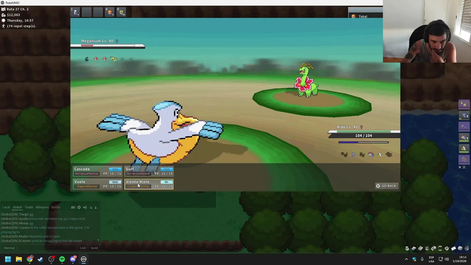This screenshot has width=471, height=265.
Task: Open the Whispers chat tab
Action: (x=42, y=207)
